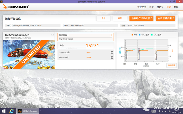Select the 3DMark Advanced taskbar item
Screen dimensions: 183x114
pyautogui.click(x=27, y=111)
